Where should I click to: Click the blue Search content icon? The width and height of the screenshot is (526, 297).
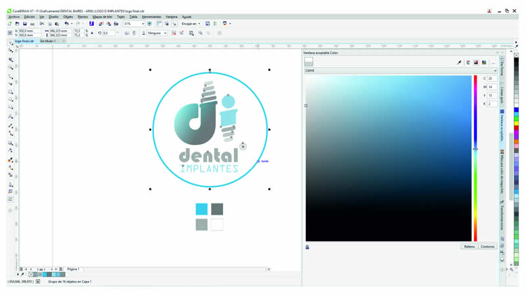[x=91, y=24]
